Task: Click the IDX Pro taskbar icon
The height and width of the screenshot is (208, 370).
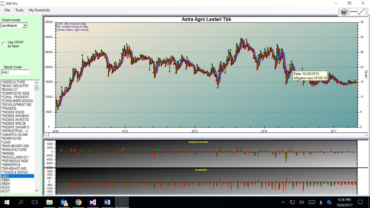Action: (x=121, y=202)
